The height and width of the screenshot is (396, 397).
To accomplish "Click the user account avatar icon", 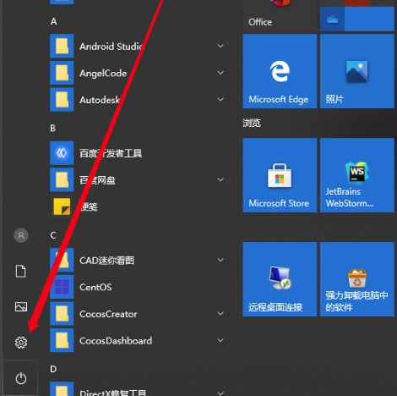I will coord(21,235).
